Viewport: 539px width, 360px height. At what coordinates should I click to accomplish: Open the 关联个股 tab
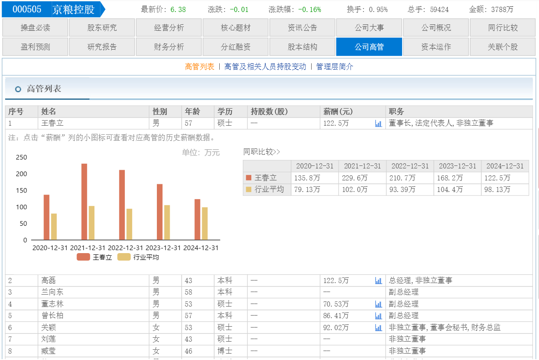(x=503, y=47)
